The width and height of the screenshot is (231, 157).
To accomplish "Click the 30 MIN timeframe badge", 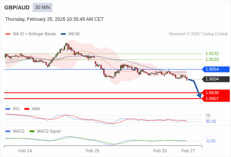I will coord(42,7).
